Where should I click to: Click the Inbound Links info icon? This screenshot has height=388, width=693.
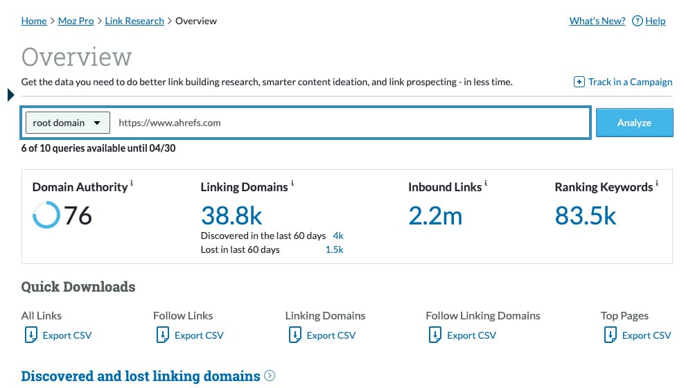pos(485,183)
